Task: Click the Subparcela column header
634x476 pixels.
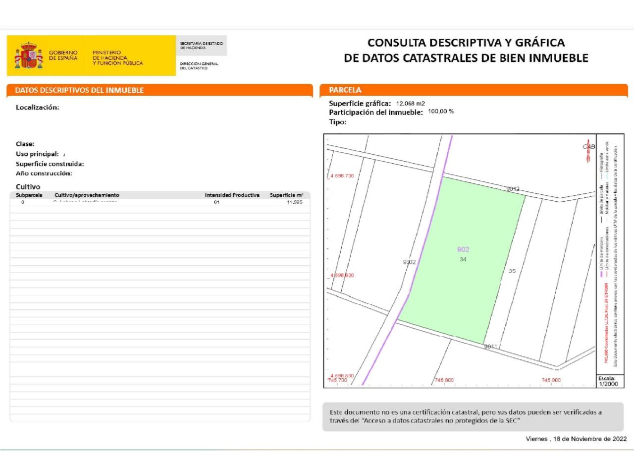Action: pos(29,195)
